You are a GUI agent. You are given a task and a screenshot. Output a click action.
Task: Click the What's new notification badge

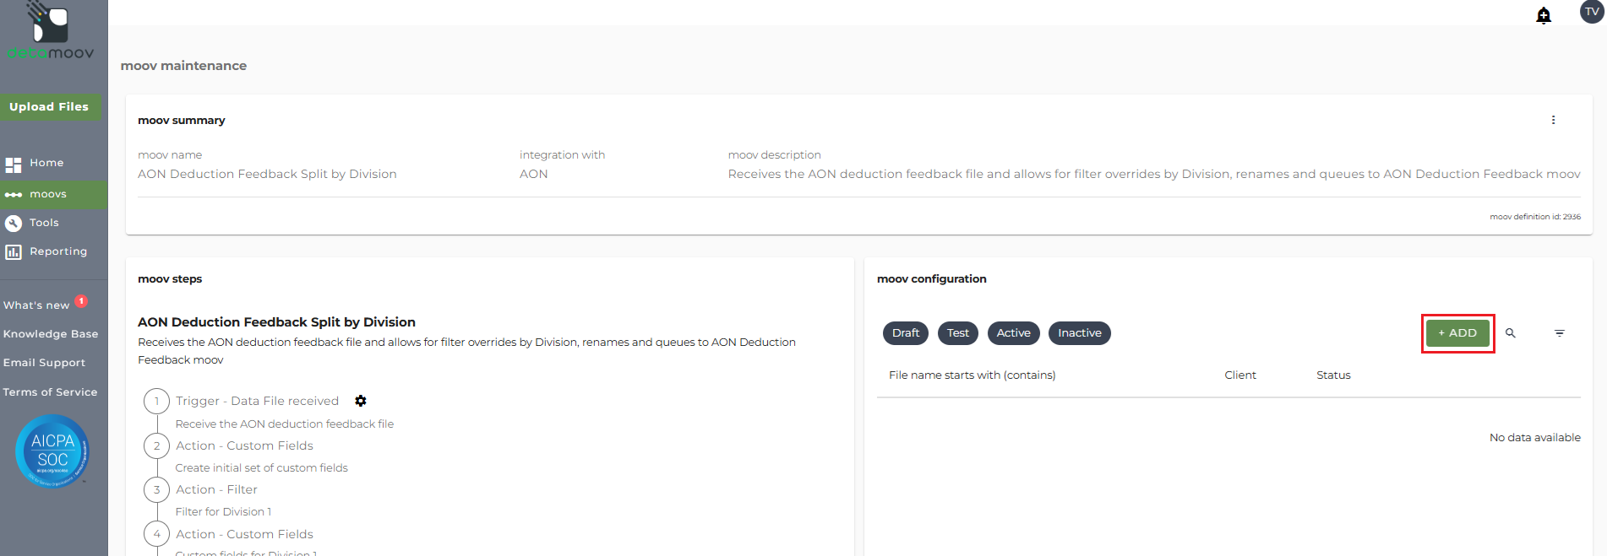(81, 301)
